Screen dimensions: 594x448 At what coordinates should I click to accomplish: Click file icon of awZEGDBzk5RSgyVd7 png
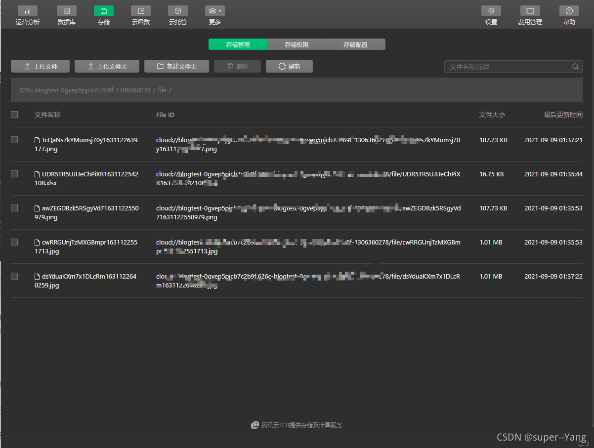[x=37, y=208]
